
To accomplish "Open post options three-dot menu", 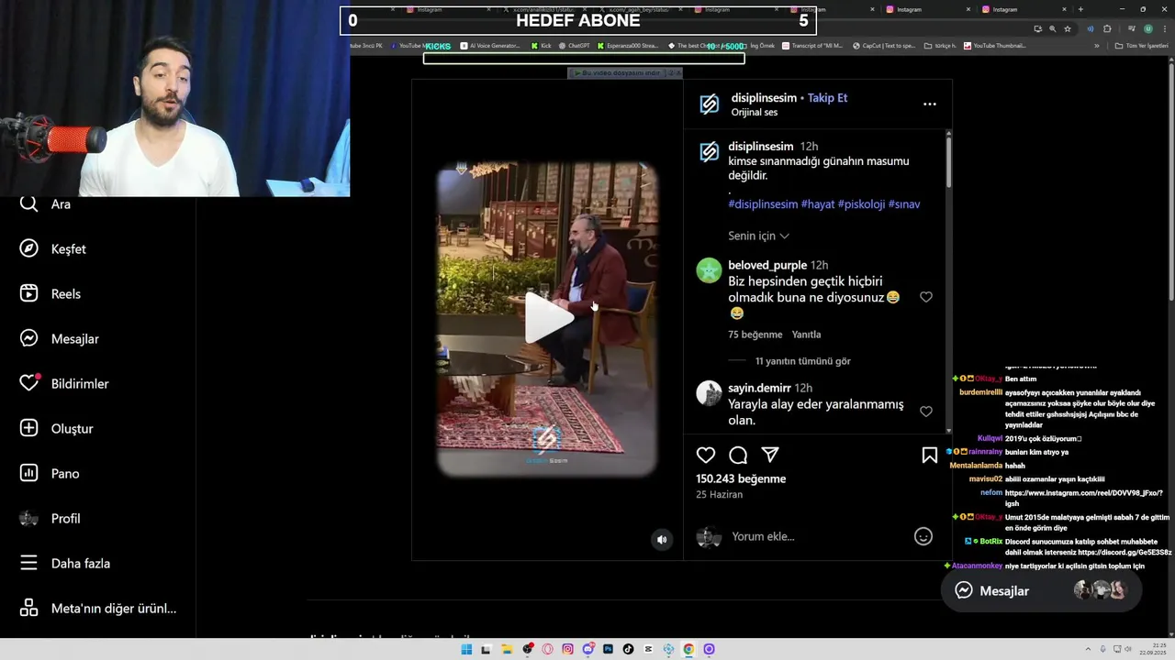I will (x=929, y=104).
